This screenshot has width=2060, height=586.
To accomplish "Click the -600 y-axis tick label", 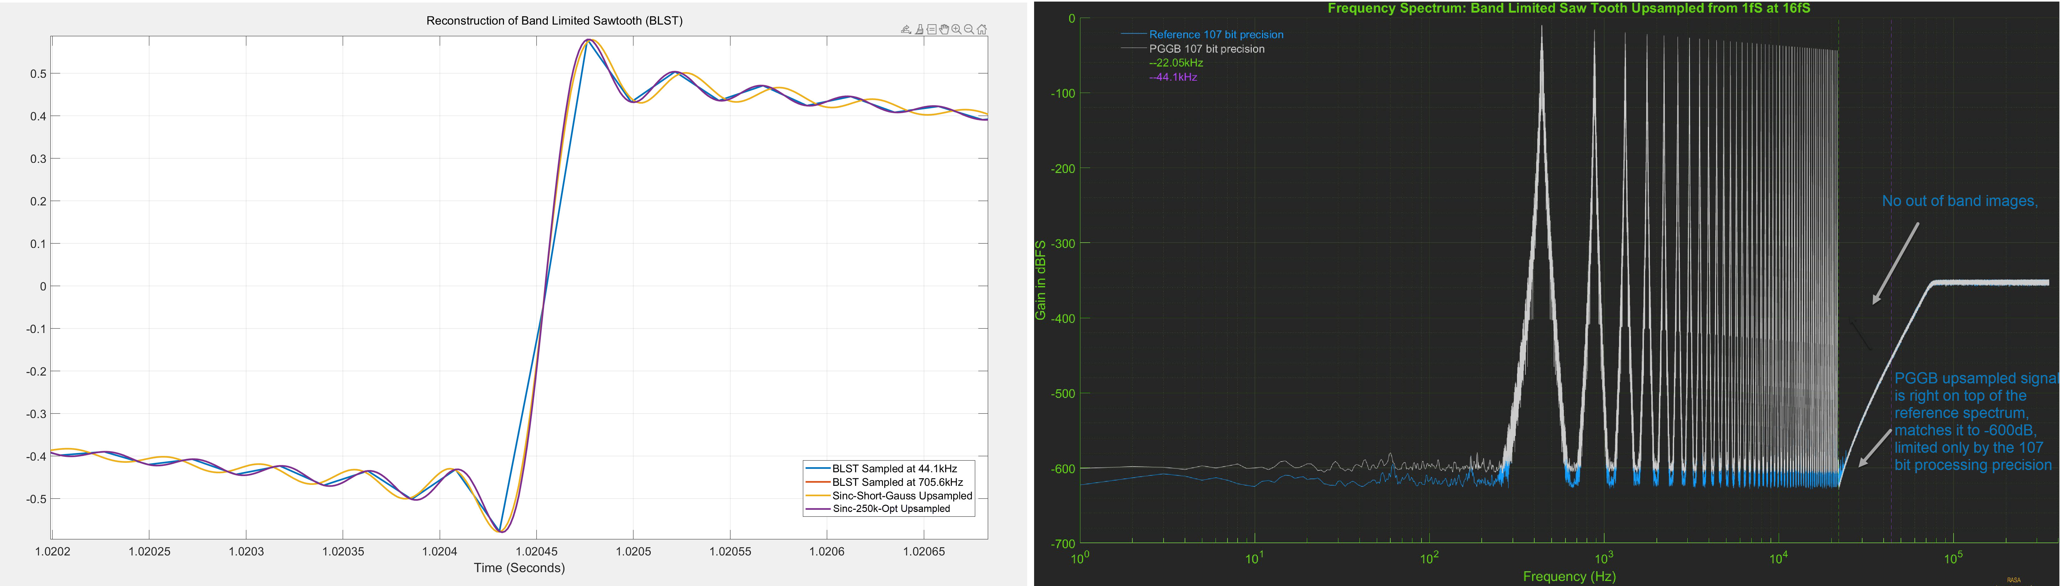I will [x=1063, y=468].
